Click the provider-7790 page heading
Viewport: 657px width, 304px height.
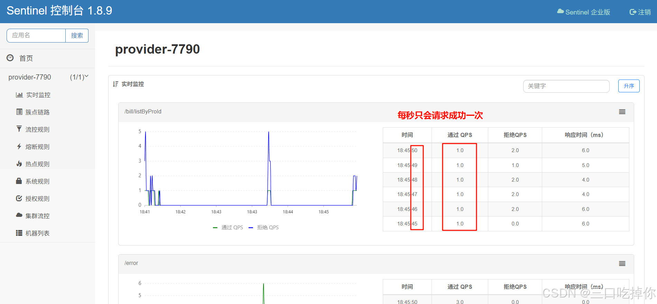[x=157, y=49]
